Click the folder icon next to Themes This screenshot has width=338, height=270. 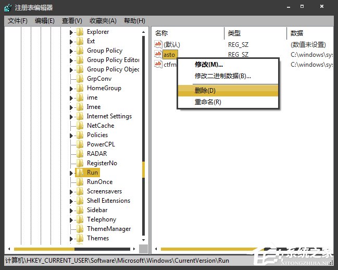[x=80, y=238]
